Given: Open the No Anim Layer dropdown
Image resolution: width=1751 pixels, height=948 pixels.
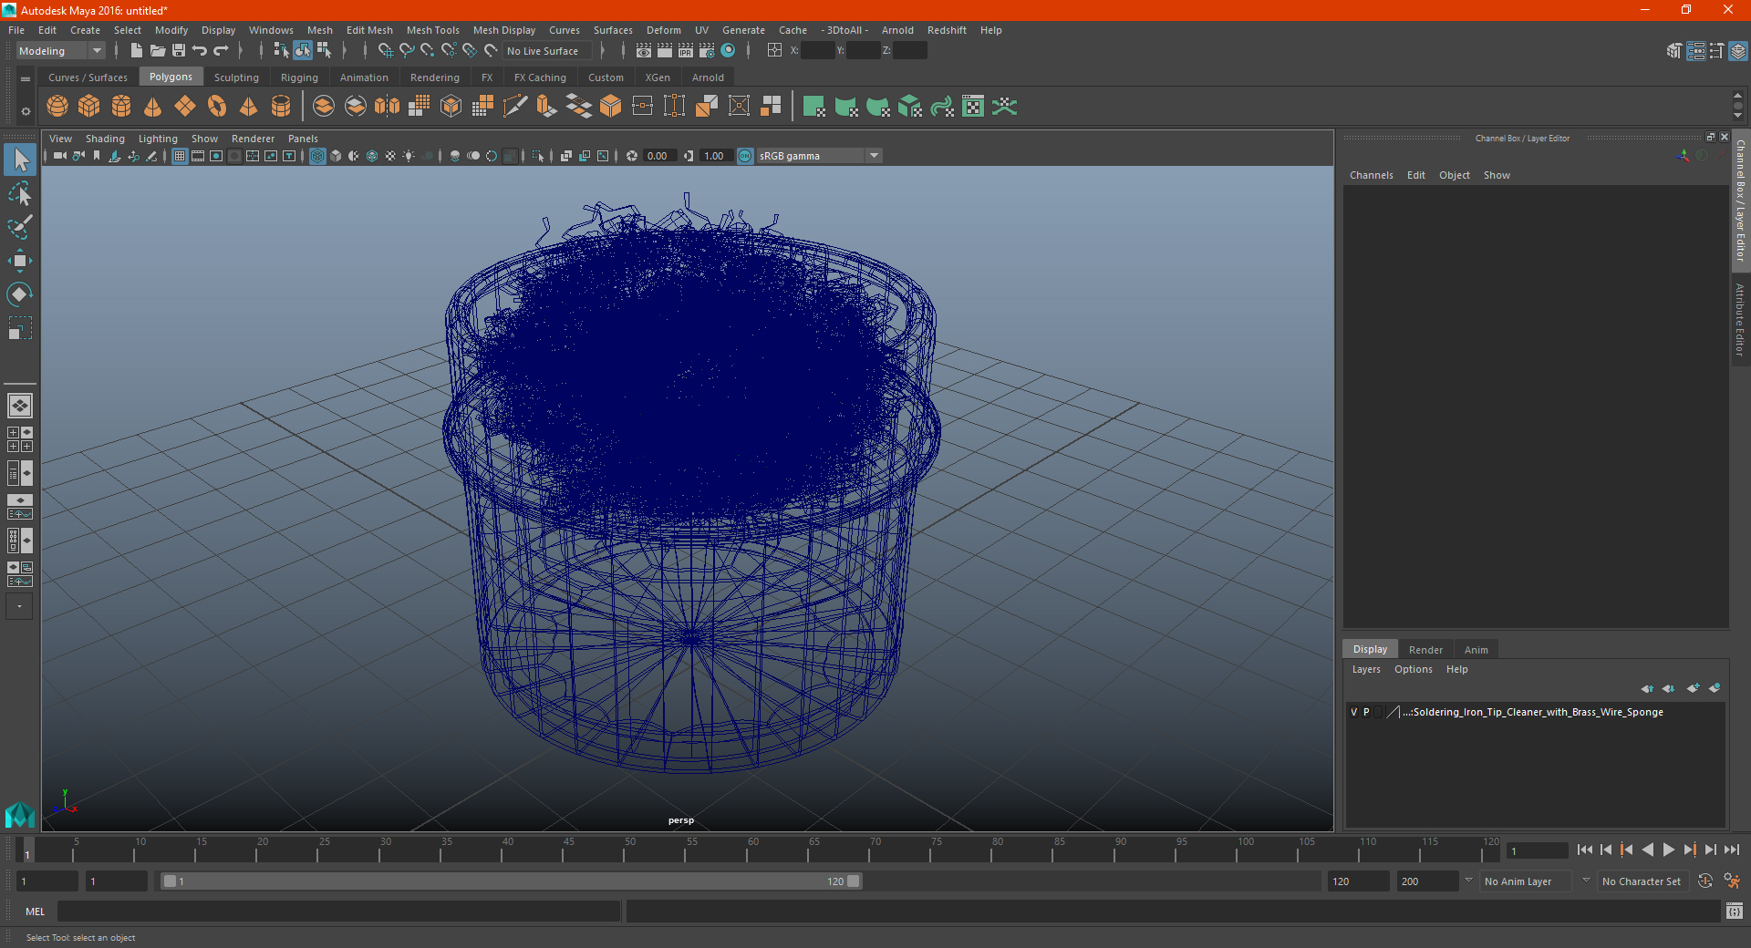Looking at the screenshot, I should (x=1527, y=881).
